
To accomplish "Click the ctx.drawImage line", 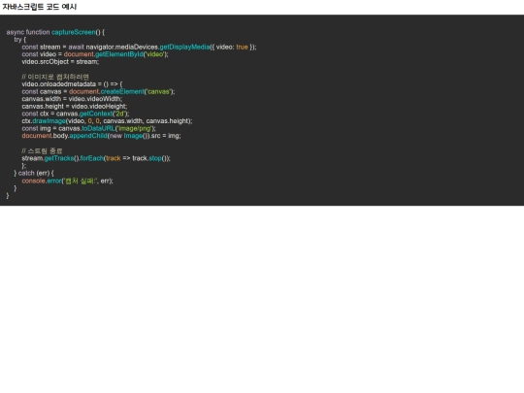I will (x=108, y=120).
